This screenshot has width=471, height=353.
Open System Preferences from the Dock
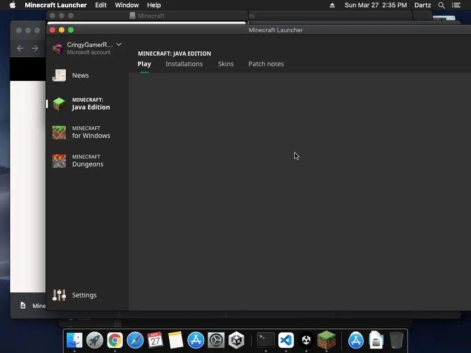coord(216,340)
